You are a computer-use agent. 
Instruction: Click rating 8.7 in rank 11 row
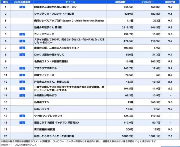pyautogui.click(x=170, y=75)
